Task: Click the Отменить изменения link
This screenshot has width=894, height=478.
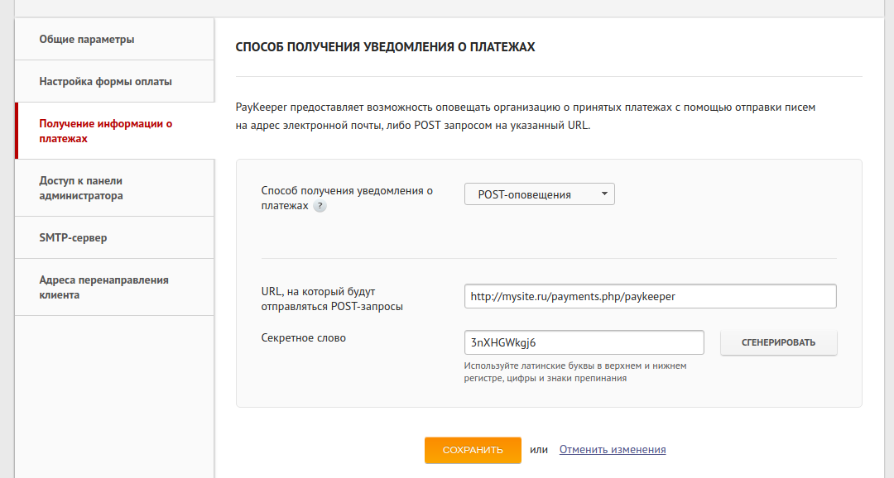Action: coord(613,450)
